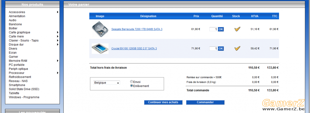Open the Accessoires category
Screen dimensions: 310x113
(17, 12)
